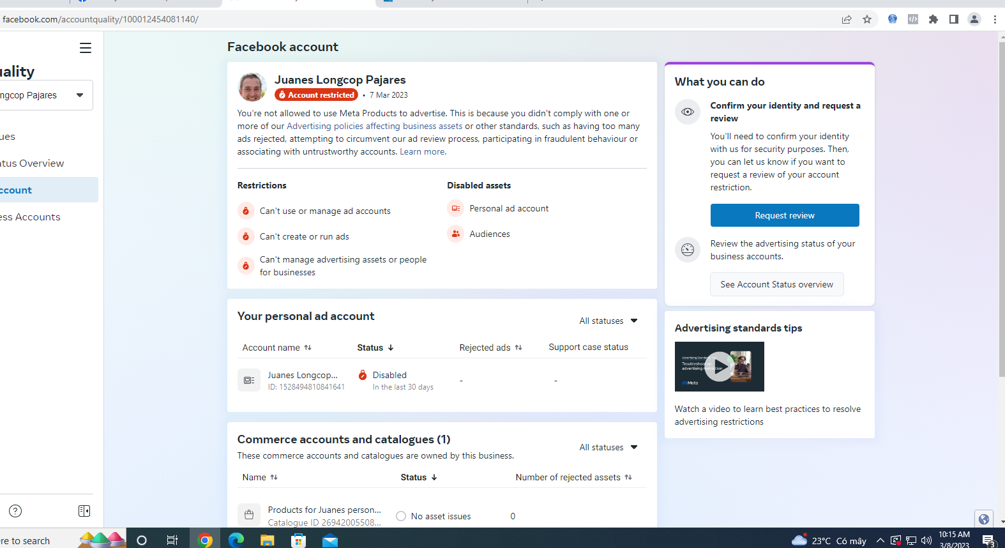The width and height of the screenshot is (1005, 548).
Task: Collapse the sidebar panel icon
Action: (x=84, y=511)
